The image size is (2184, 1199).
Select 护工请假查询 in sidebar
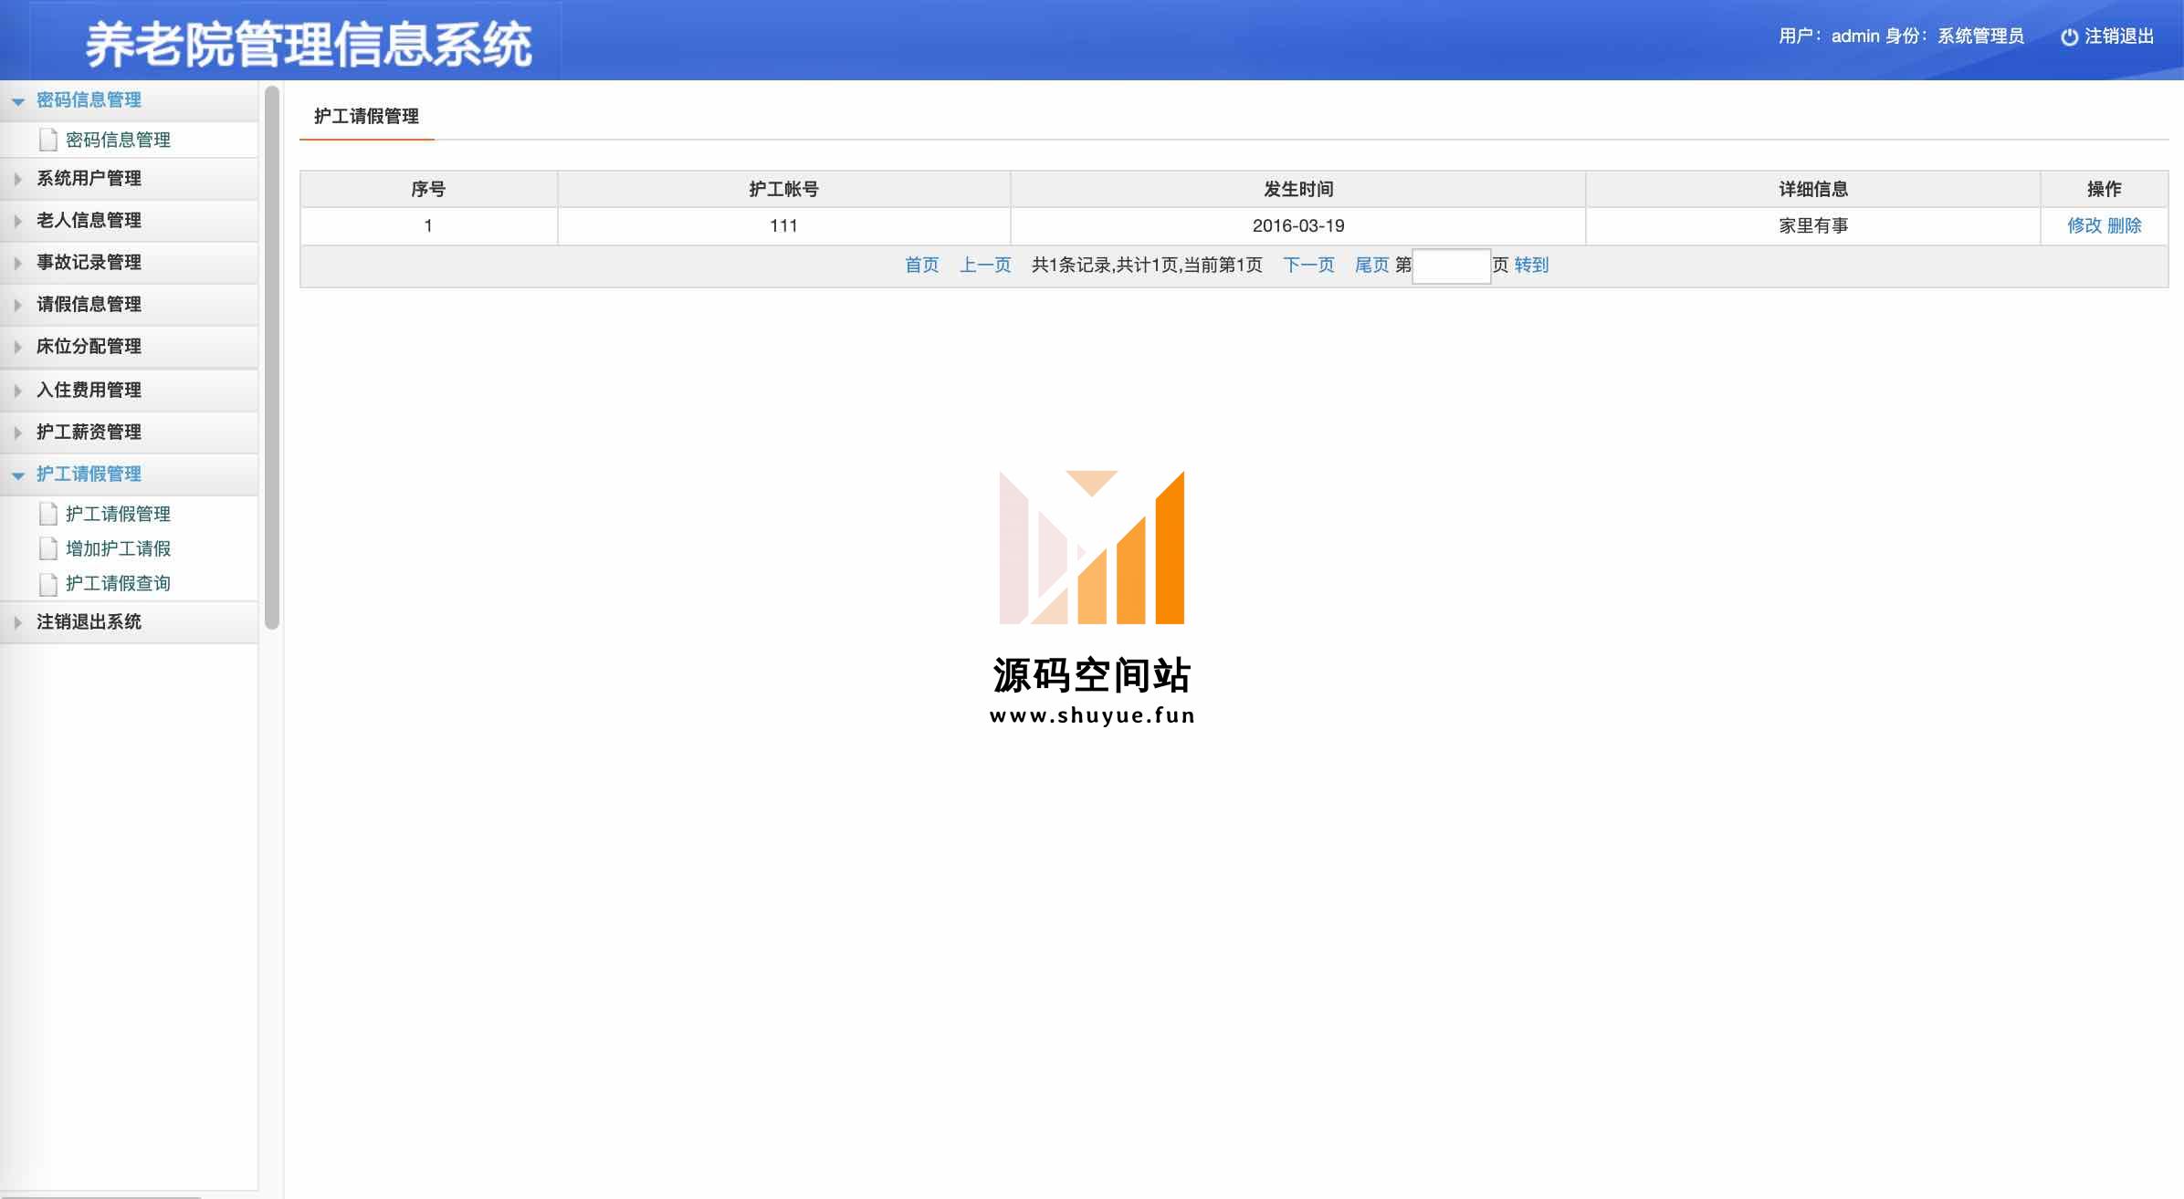click(118, 583)
